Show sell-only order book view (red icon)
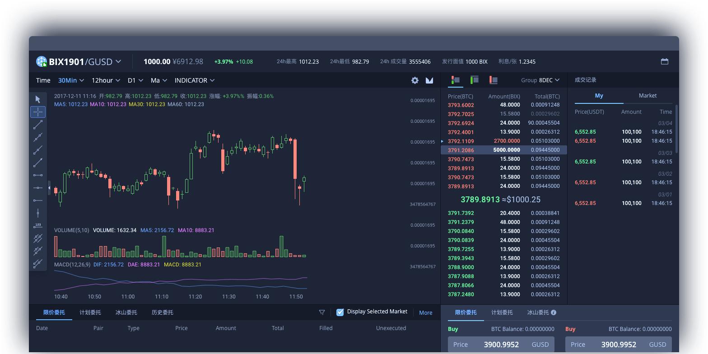This screenshot has height=354, width=708. tap(494, 80)
